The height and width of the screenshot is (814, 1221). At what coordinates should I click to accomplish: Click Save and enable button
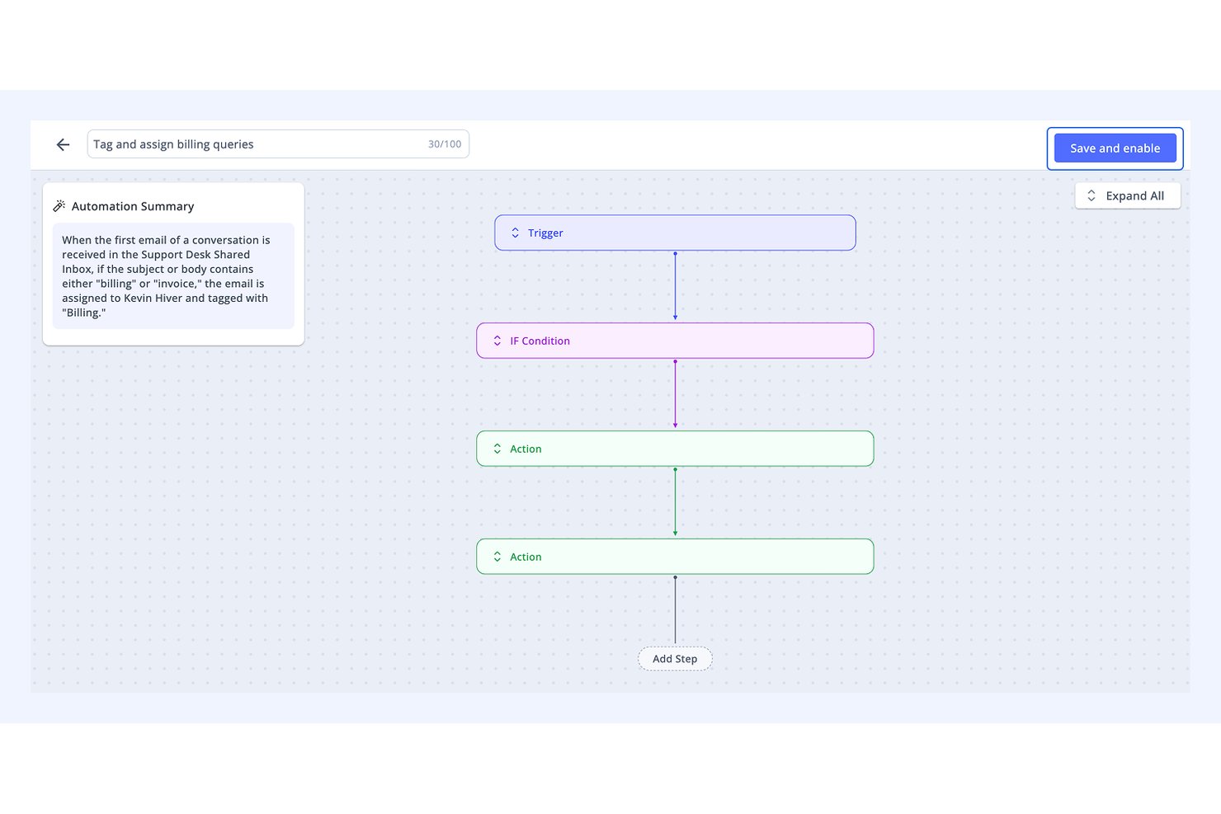click(1115, 148)
